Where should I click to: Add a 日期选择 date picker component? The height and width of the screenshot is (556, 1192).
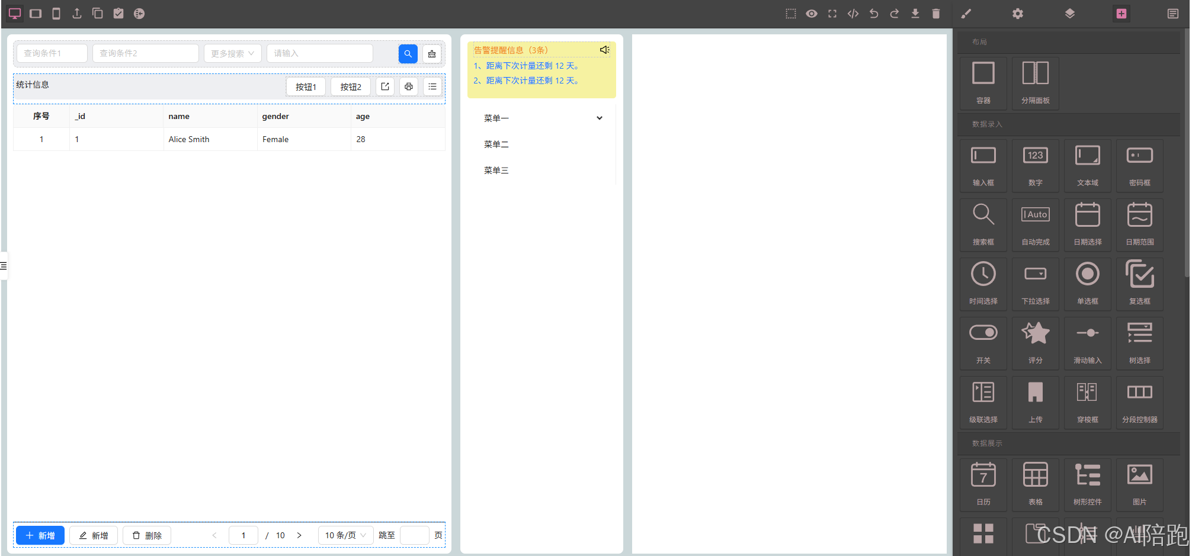click(x=1087, y=224)
